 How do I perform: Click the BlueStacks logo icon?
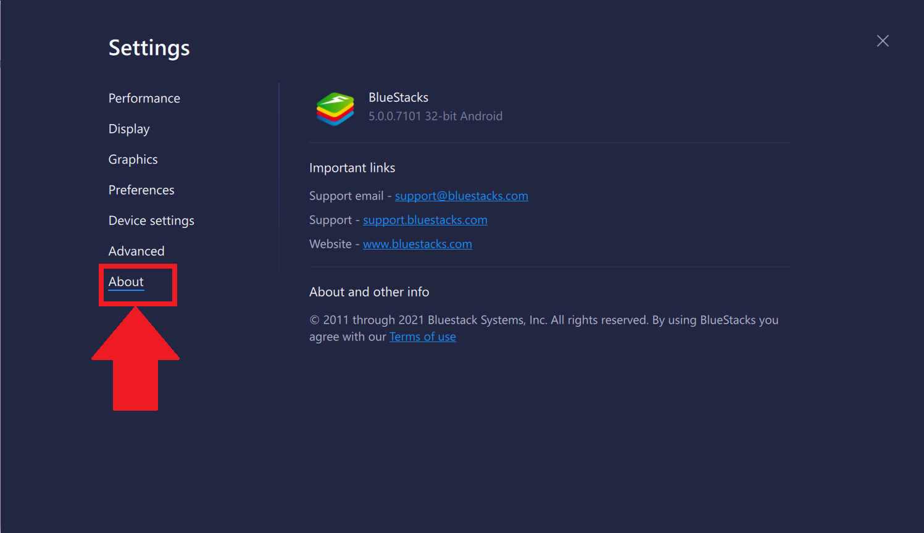coord(335,109)
